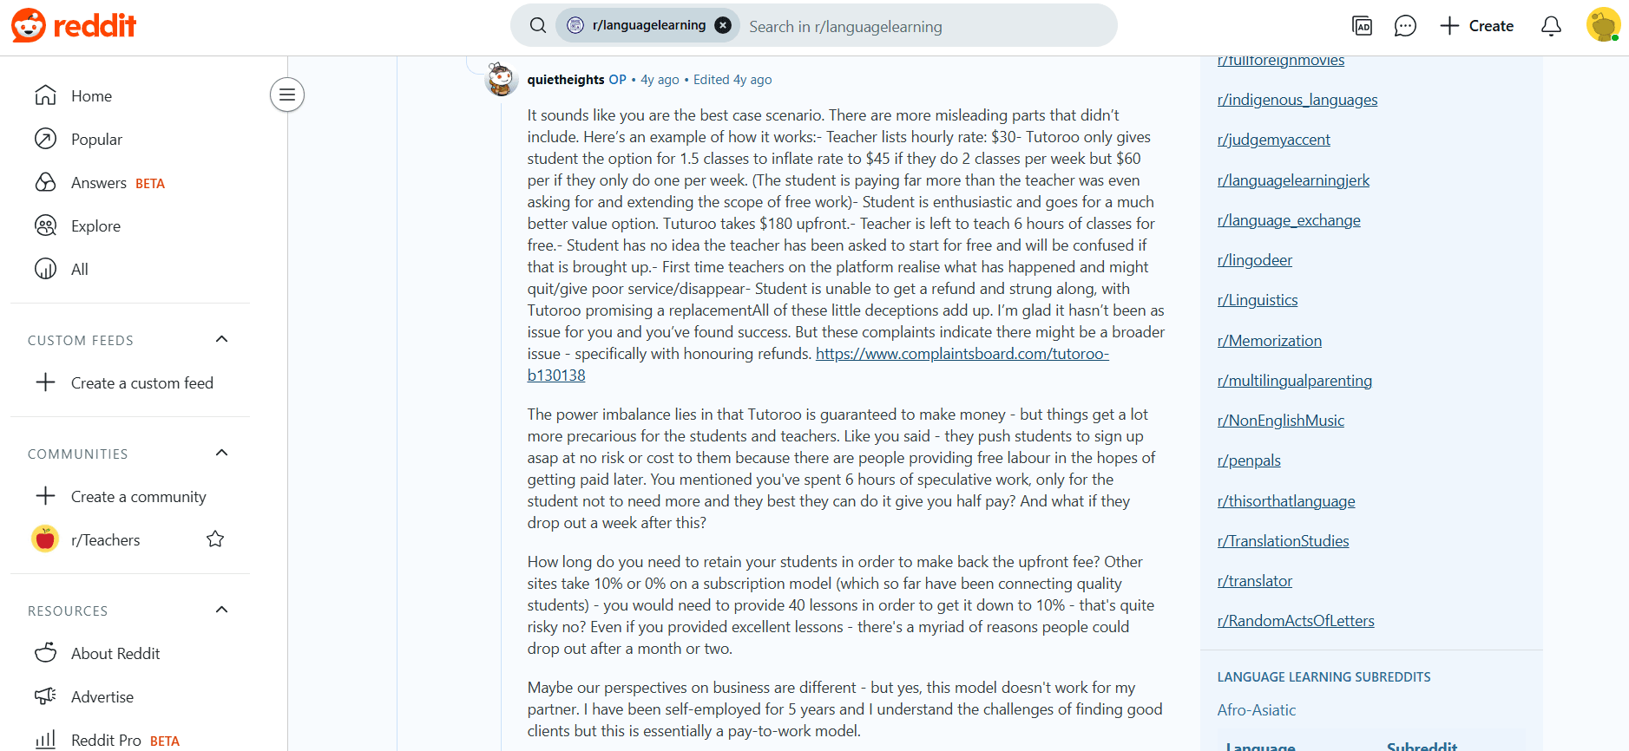Open r/Linguistics subreddit link
The height and width of the screenshot is (751, 1629).
click(1258, 300)
